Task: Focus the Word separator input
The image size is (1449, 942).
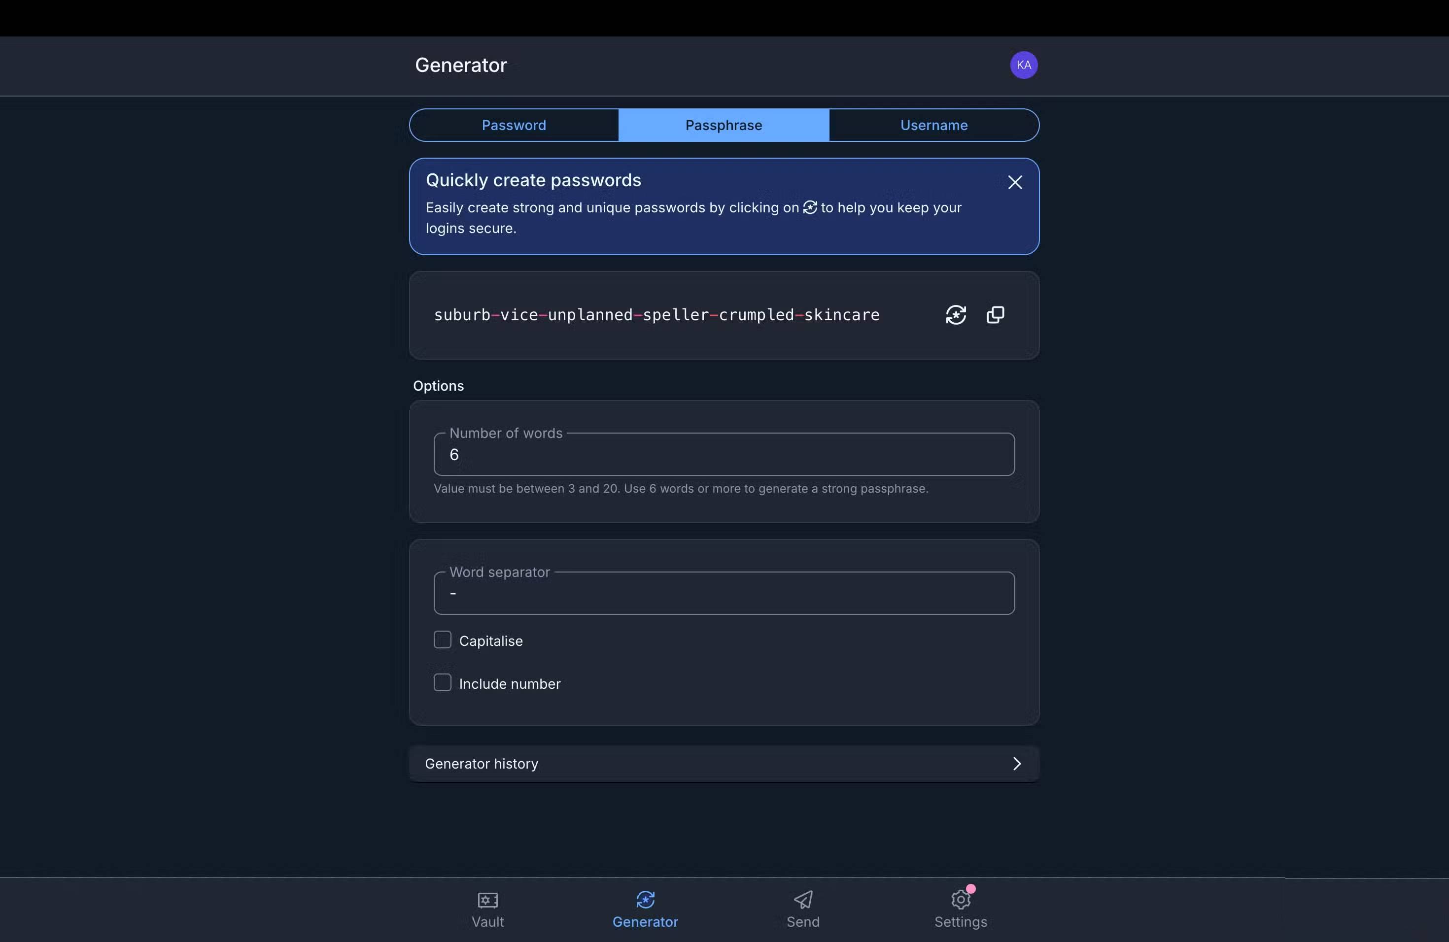Action: 724,593
